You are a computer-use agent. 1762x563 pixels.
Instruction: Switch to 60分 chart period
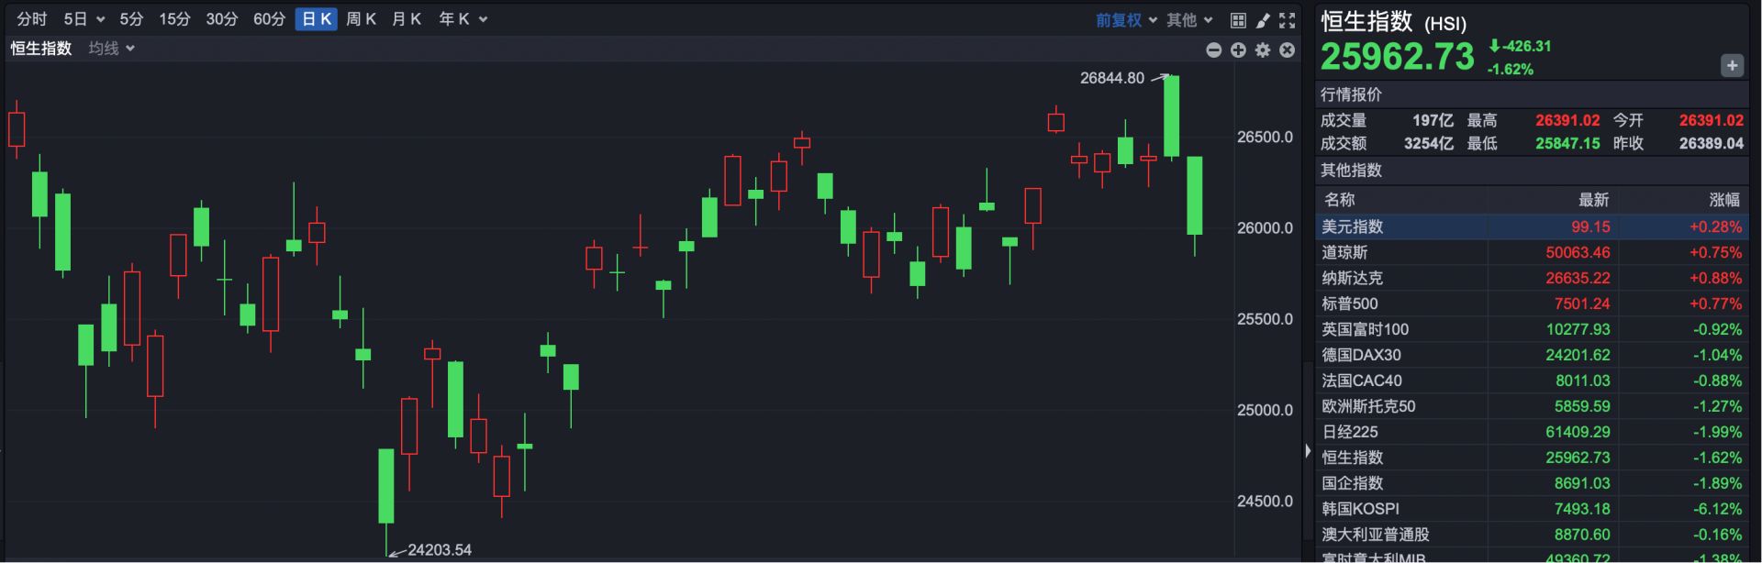click(269, 19)
